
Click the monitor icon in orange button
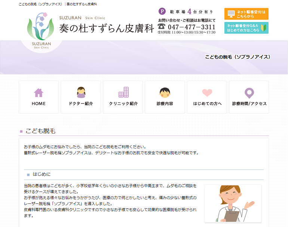tap(231, 14)
